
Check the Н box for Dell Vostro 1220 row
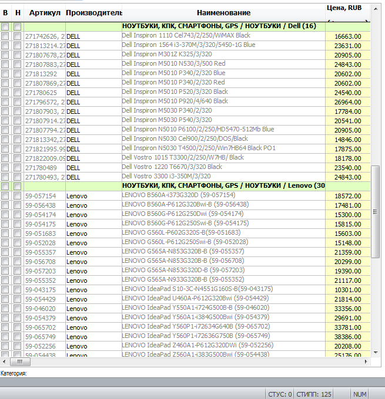coord(17,167)
